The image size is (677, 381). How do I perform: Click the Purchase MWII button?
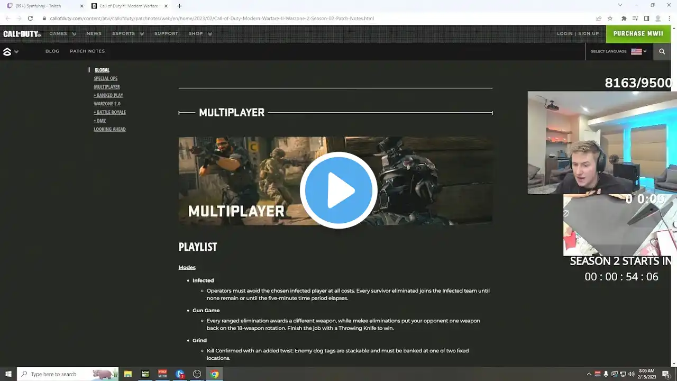[638, 34]
